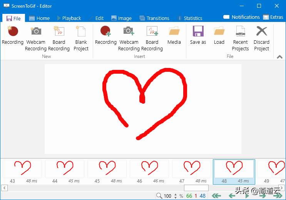Image resolution: width=286 pixels, height=200 pixels.
Task: Insert a Webcam Recording
Action: (x=129, y=39)
